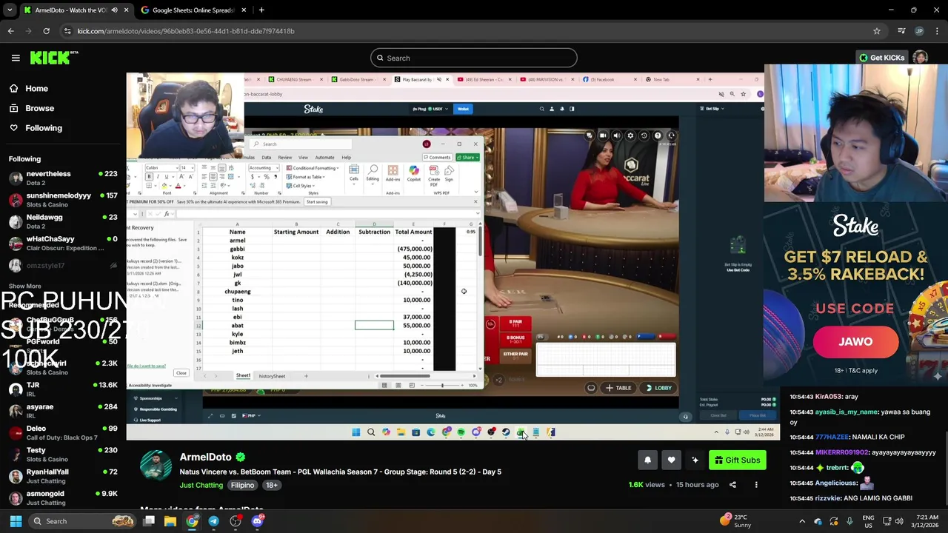Screen dimensions: 948x533
Task: Click the Kick search field
Action: click(474, 58)
